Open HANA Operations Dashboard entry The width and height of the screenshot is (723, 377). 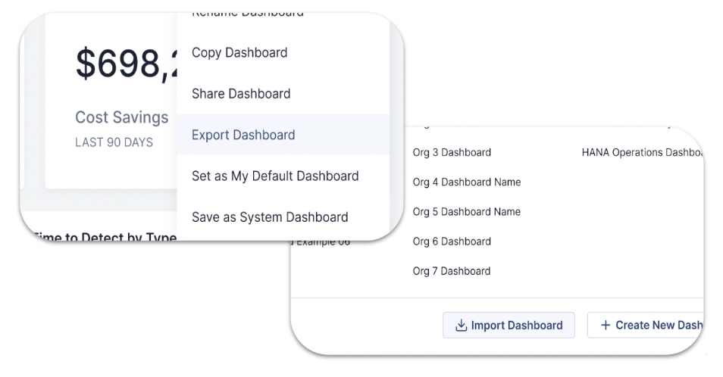[643, 152]
